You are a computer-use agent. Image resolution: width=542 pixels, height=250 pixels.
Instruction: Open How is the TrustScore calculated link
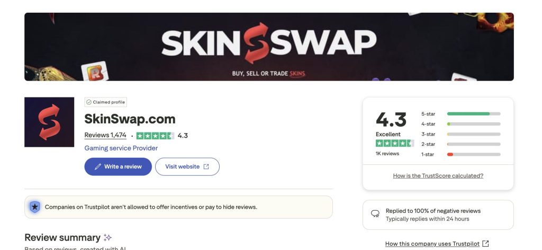[x=438, y=176]
